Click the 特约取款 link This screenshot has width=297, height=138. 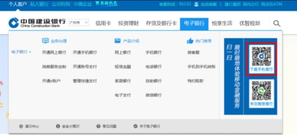click(196, 81)
